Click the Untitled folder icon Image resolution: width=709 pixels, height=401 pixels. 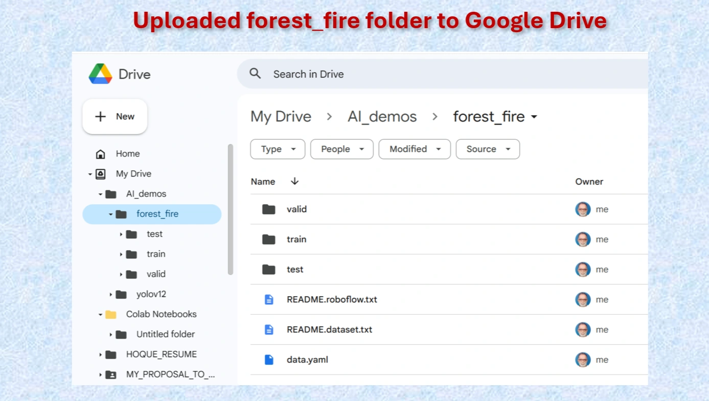coord(121,335)
